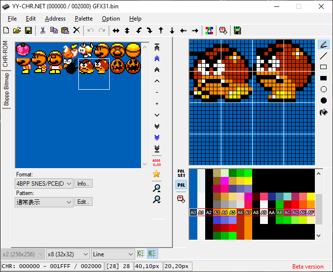Viewport: 333px width, 272px height.
Task: Click the toolbar palette load icon
Action: (223, 30)
